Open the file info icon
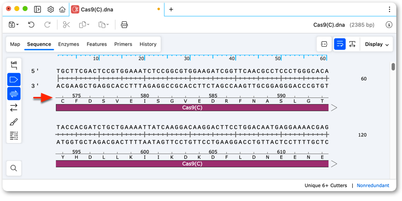This screenshot has height=201, width=402. 389,25
